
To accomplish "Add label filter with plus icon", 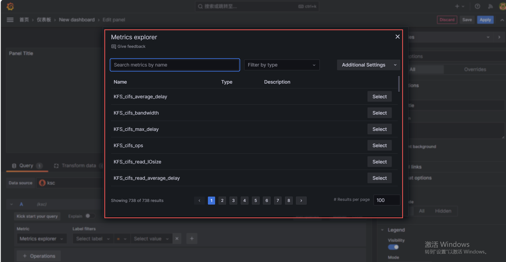I will pos(192,239).
